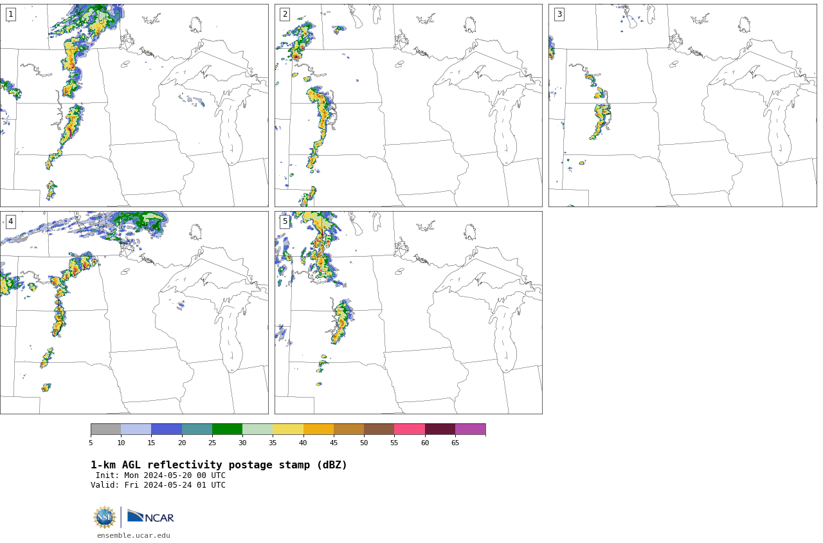Viewport: 823px width, 543px height.
Task: Click the colorbar tick label 50
Action: tap(364, 443)
